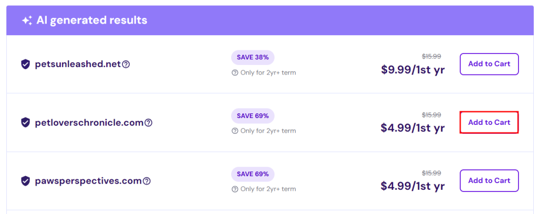Click shield icon beside pawsperspectives.com
Viewport: 538px width, 214px height.
click(x=25, y=181)
